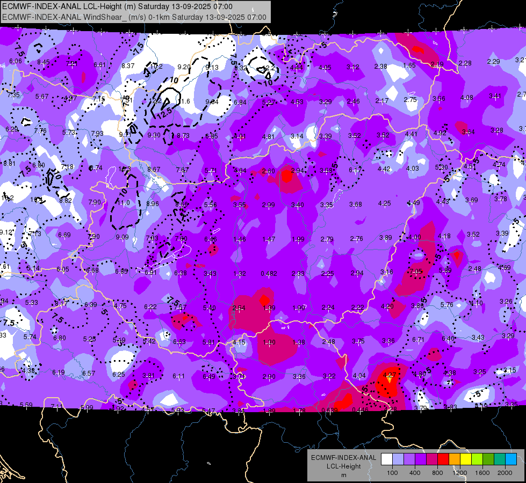Click the wind shear value 1.47
This screenshot has height=483, width=526.
pyautogui.click(x=269, y=239)
